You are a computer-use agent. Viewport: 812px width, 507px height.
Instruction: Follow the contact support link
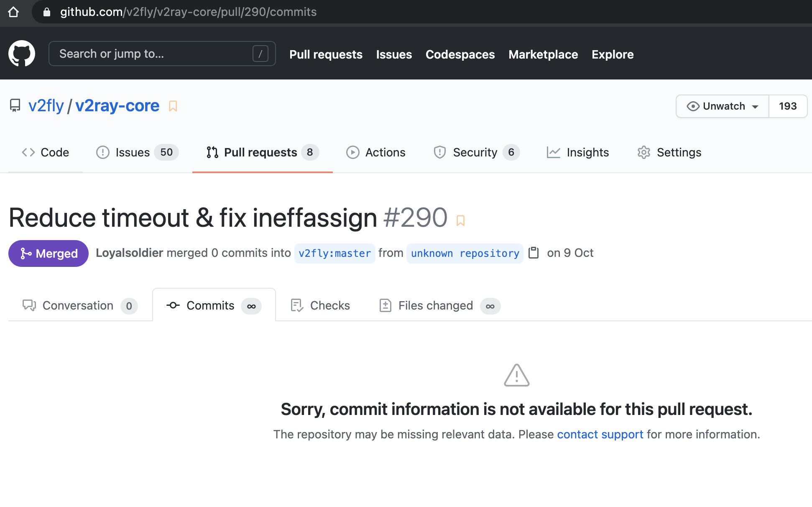[600, 434]
